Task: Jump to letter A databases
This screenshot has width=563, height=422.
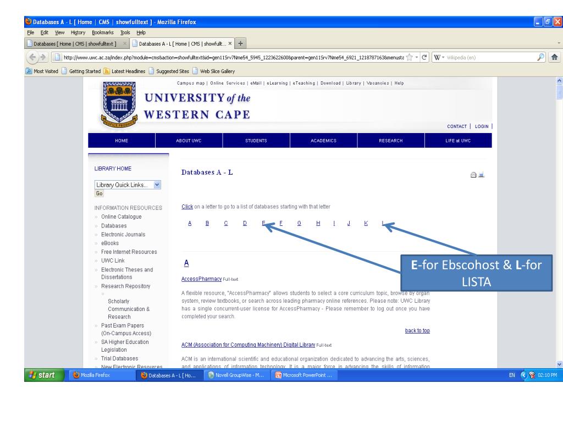Action: click(x=190, y=223)
